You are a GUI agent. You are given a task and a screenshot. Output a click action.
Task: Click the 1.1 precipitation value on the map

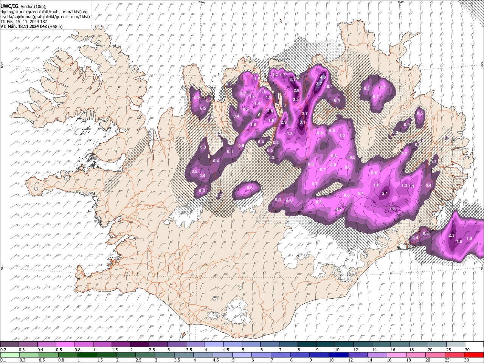pos(412,186)
